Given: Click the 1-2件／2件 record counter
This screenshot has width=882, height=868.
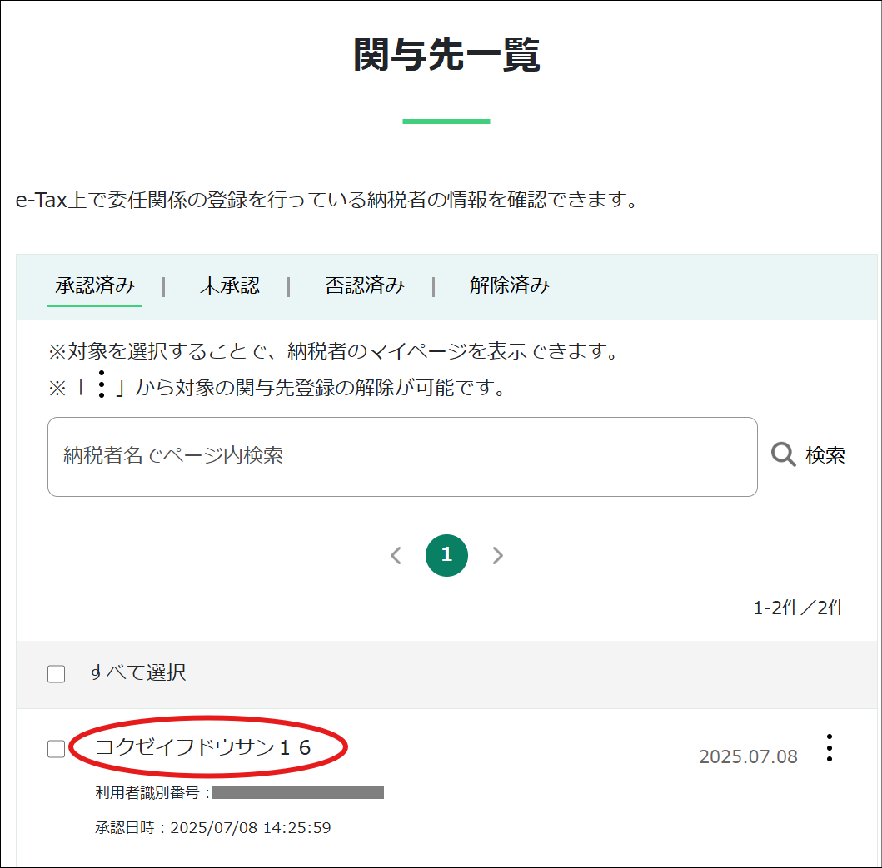Looking at the screenshot, I should (801, 607).
